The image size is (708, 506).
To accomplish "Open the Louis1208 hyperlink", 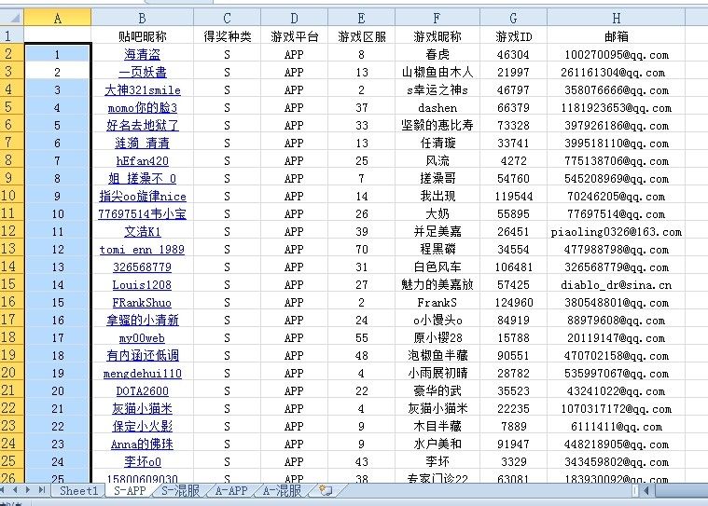I will click(142, 284).
